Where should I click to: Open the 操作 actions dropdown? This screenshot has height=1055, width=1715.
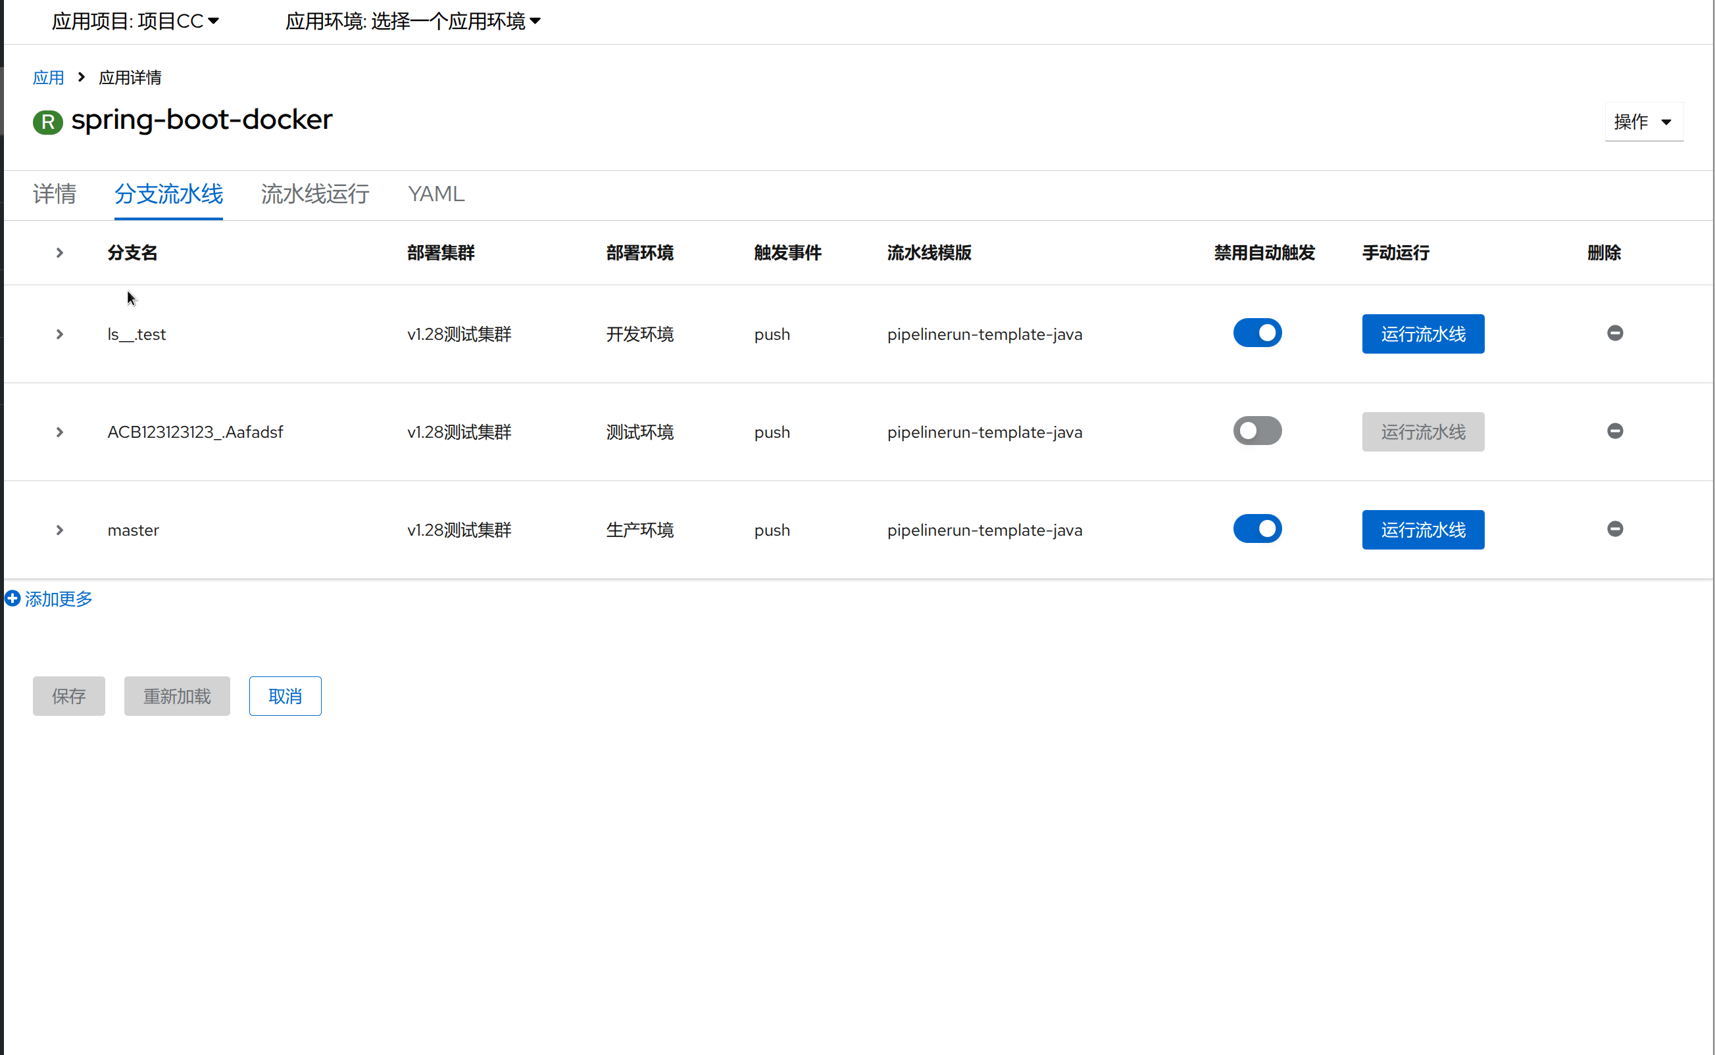click(x=1643, y=122)
